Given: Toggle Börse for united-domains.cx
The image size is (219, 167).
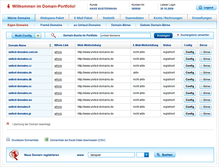Looking at the screenshot, I should pos(206,59).
